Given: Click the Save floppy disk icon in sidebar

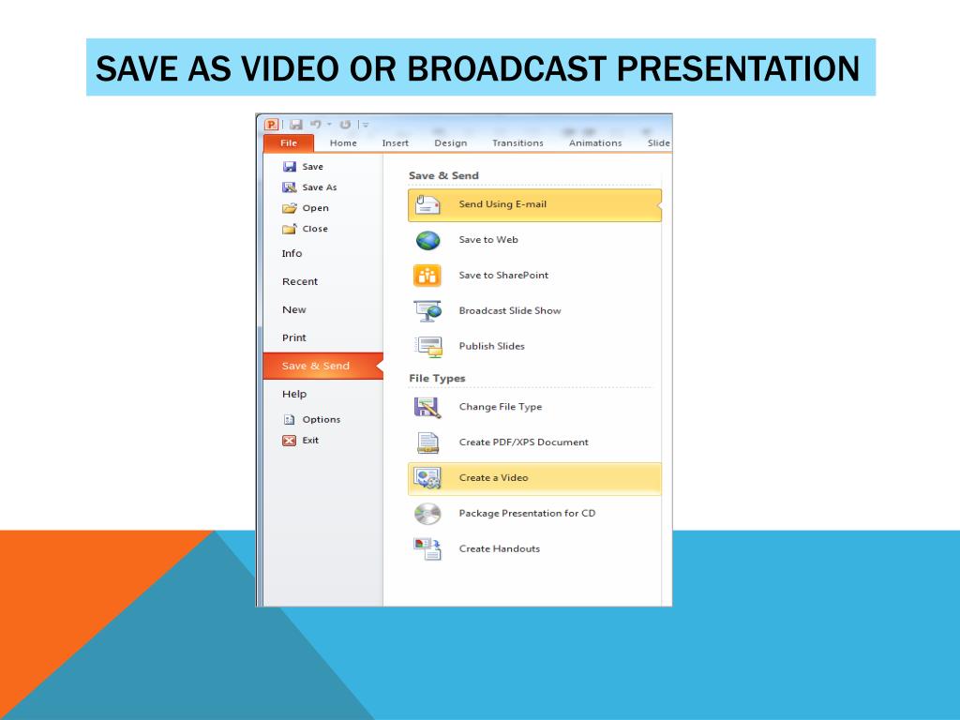Looking at the screenshot, I should pyautogui.click(x=290, y=167).
